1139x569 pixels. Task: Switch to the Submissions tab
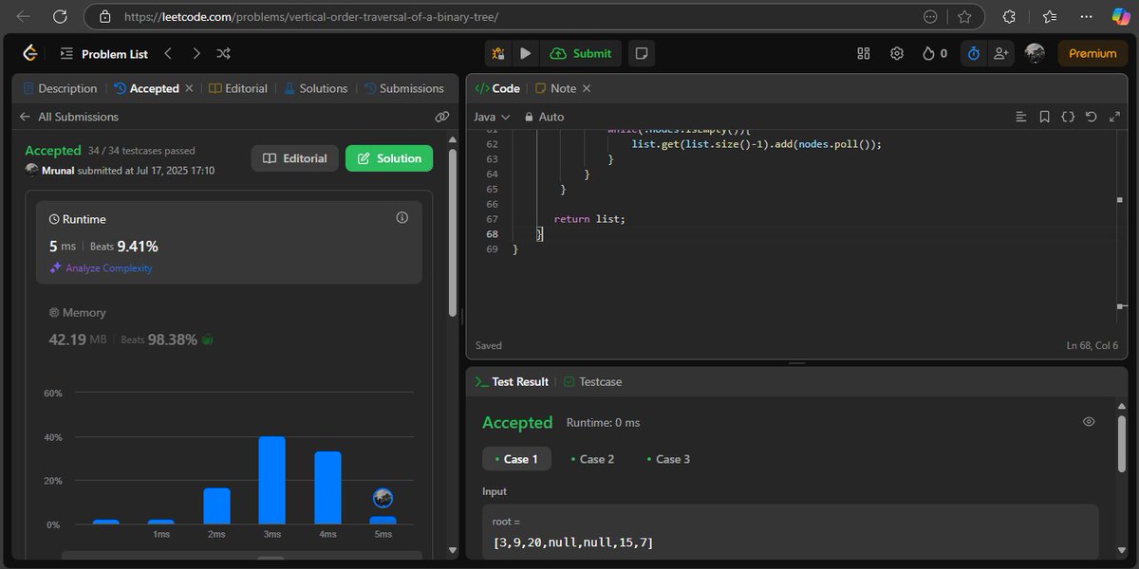click(x=403, y=88)
